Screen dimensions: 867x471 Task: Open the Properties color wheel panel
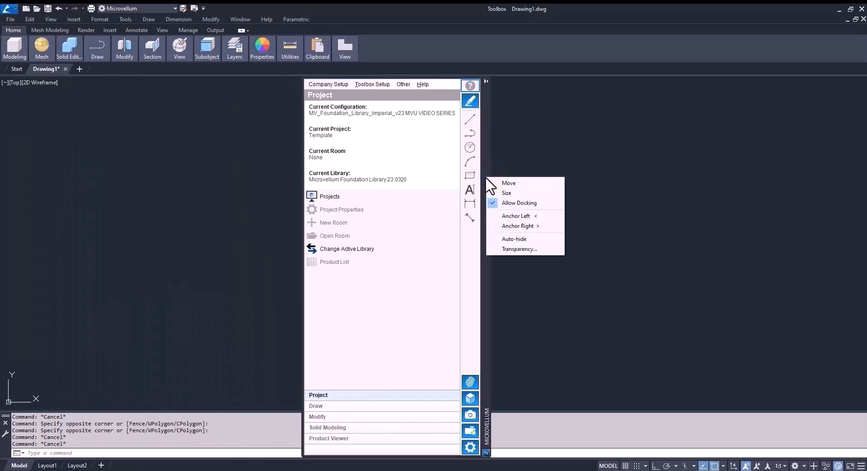coord(262,48)
